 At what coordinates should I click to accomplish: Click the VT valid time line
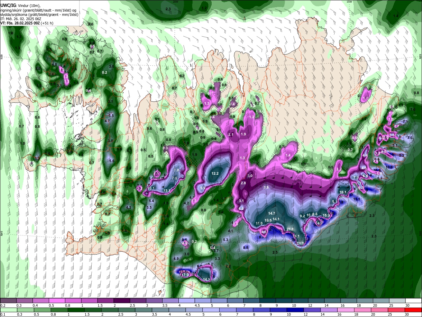[27, 23]
